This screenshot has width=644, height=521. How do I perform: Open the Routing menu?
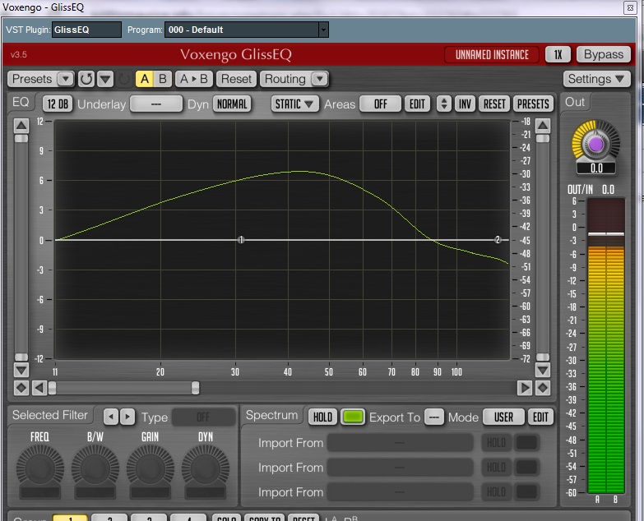tap(294, 80)
